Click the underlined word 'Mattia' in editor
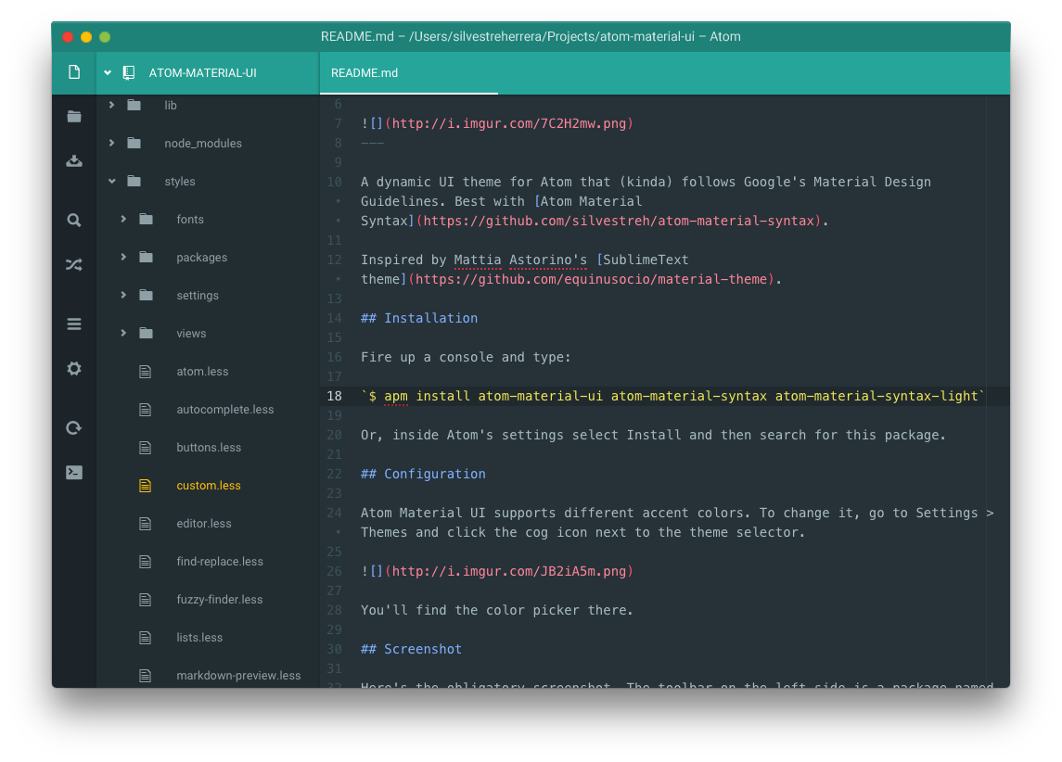 click(x=478, y=260)
